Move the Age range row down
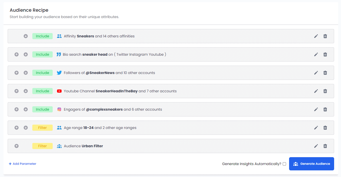 coord(26,128)
